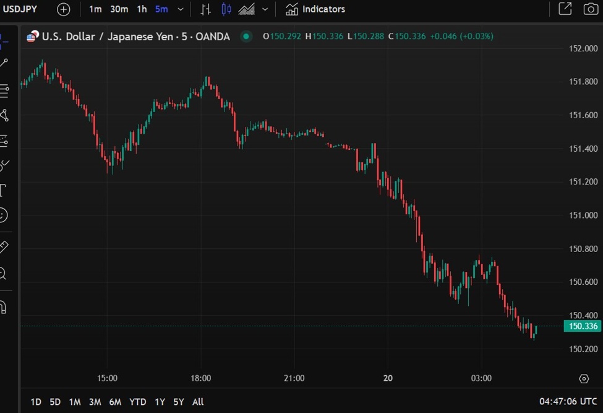The height and width of the screenshot is (413, 603).
Task: Click the add symbol plus icon
Action: point(63,9)
